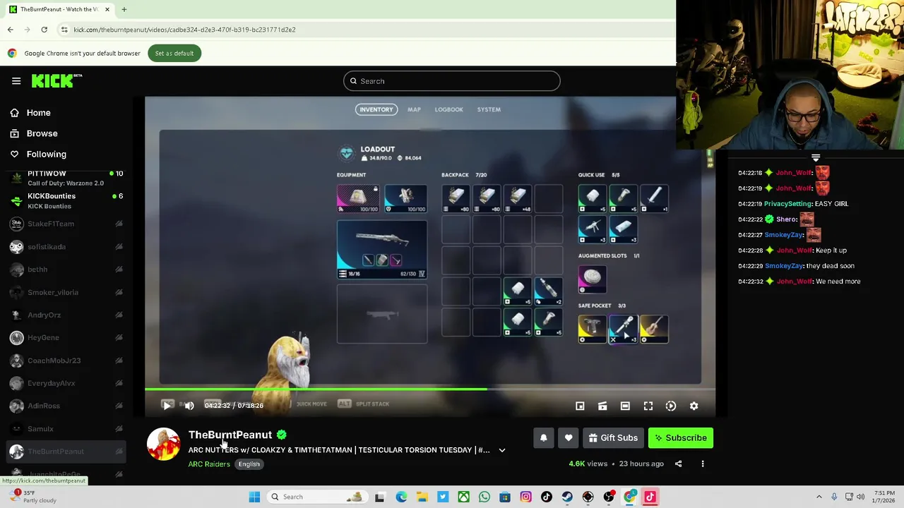Open Windows Start menu

coord(254,497)
